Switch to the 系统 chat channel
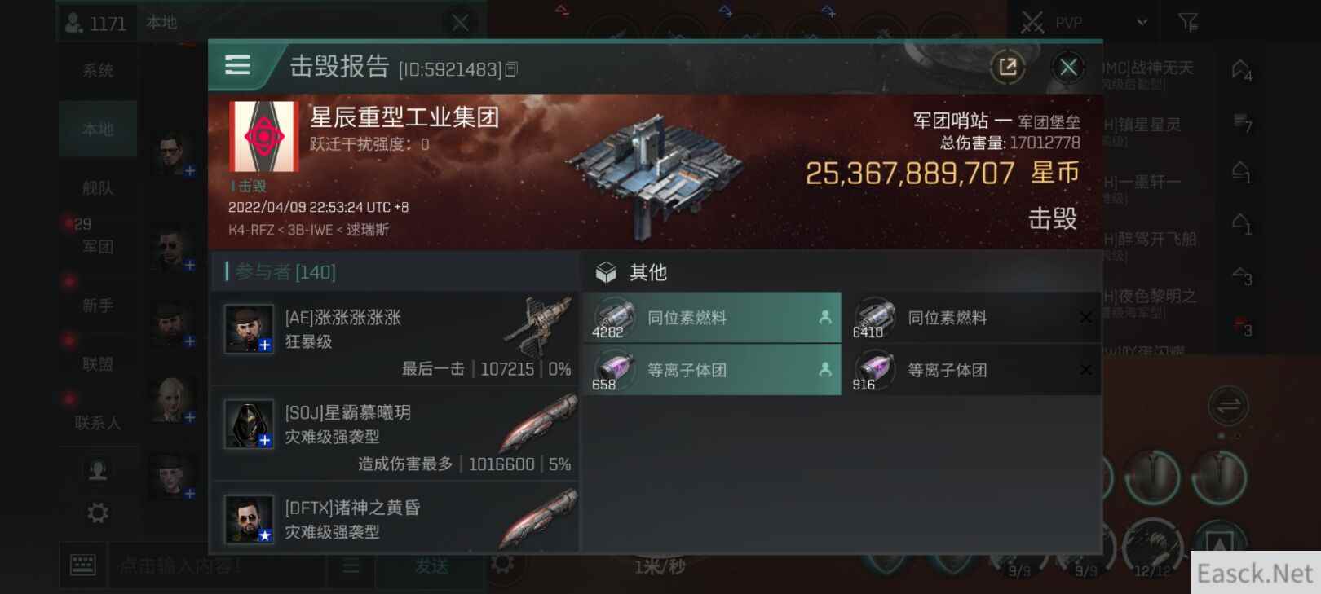Image resolution: width=1321 pixels, height=594 pixels. [98, 71]
